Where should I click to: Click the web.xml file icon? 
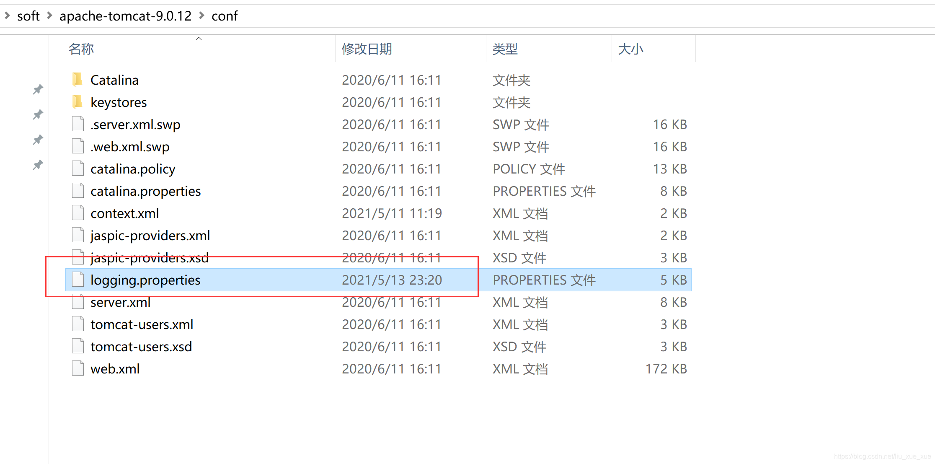[x=78, y=368]
